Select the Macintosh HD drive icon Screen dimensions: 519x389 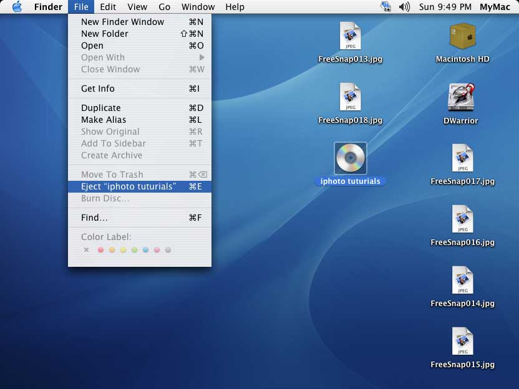pos(462,37)
